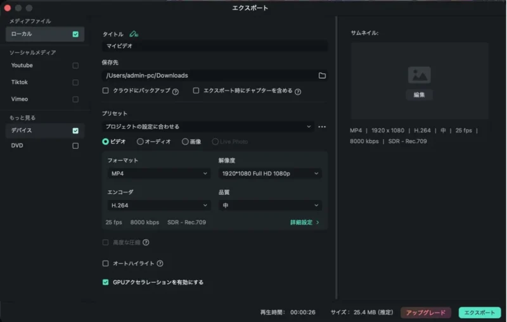Screen dimensions: 507x322
Task: Click the SDR - Rec.709 text in format panel
Action: [186, 222]
